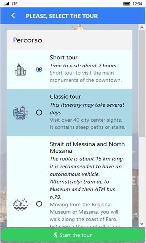Click the scrollbar down arrow
The width and height of the screenshot is (146, 243).
coord(142,224)
